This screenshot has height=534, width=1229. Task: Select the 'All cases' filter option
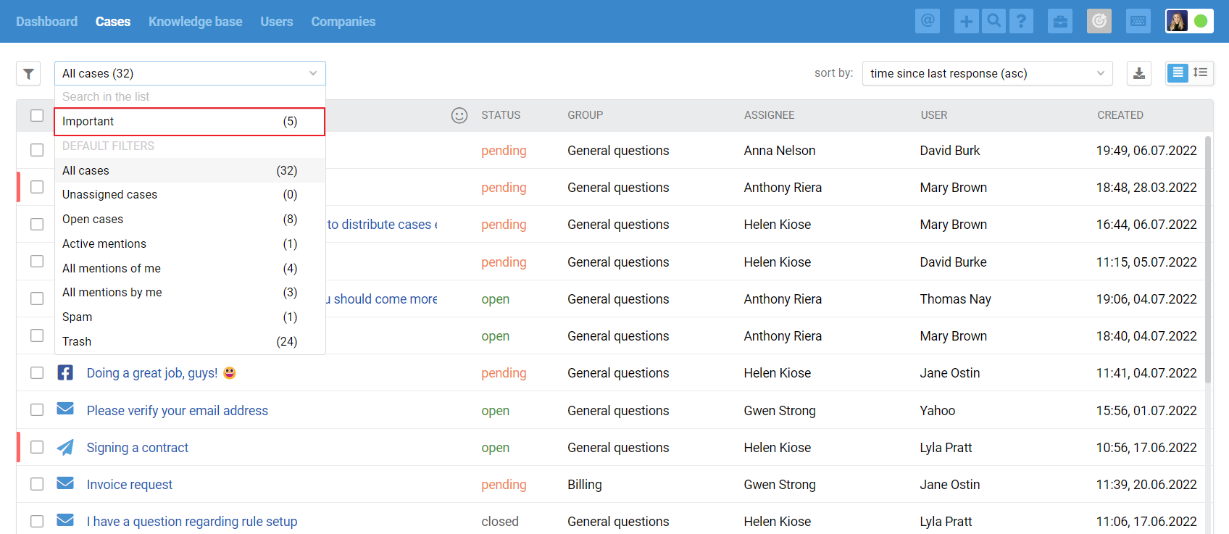[x=190, y=170]
